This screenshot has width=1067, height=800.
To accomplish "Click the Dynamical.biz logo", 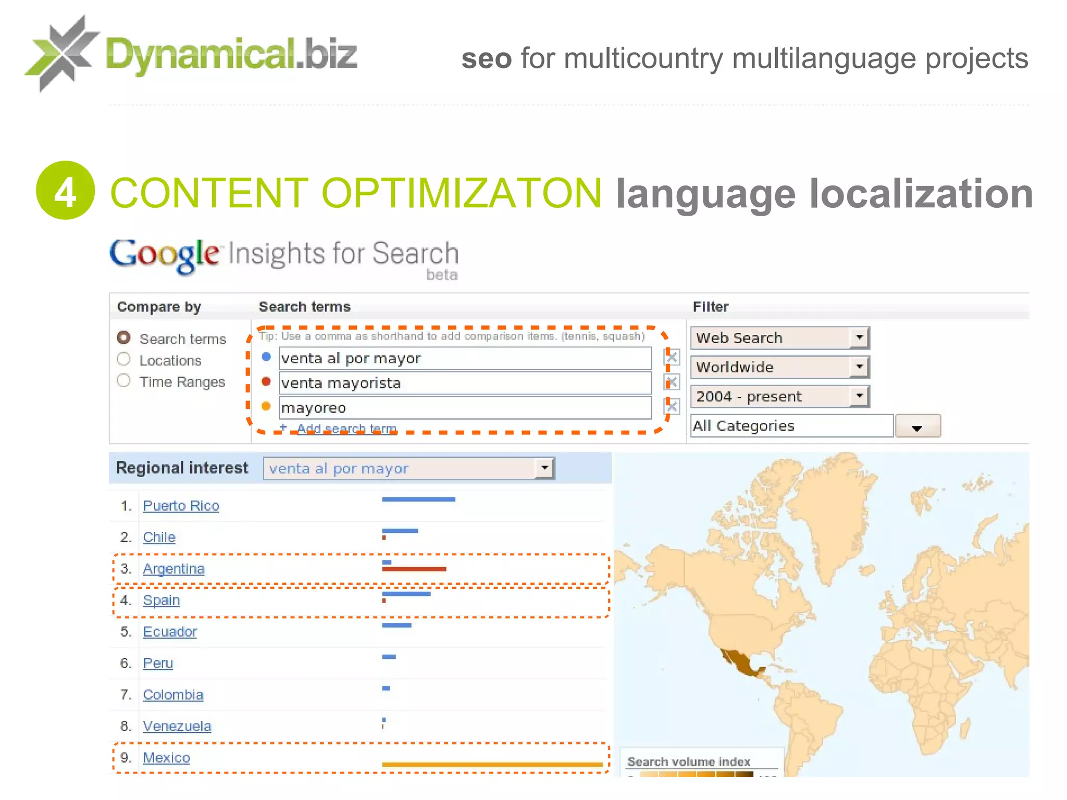I will 191,54.
